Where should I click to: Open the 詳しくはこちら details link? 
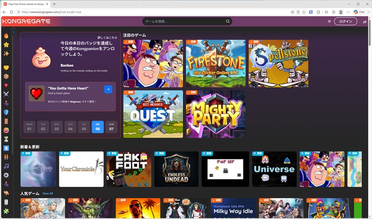click(x=107, y=38)
